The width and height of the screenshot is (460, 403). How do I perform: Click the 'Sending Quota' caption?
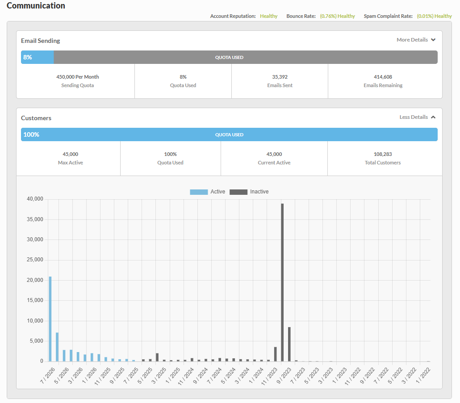77,85
